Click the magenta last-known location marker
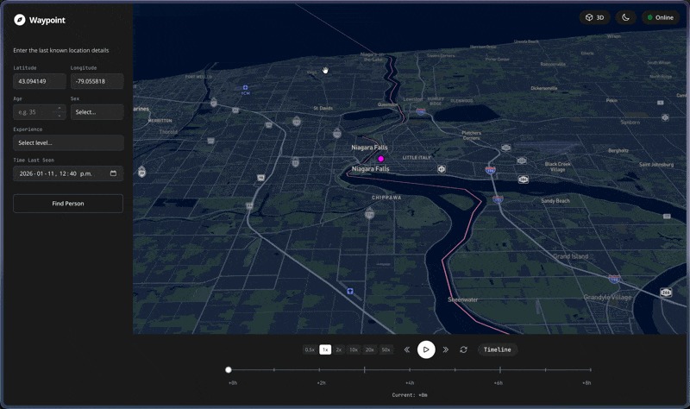Screen dimensions: 690x409 [x=381, y=159]
